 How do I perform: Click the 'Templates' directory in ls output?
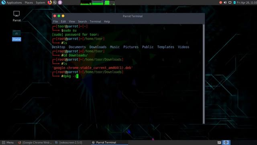click(165, 47)
